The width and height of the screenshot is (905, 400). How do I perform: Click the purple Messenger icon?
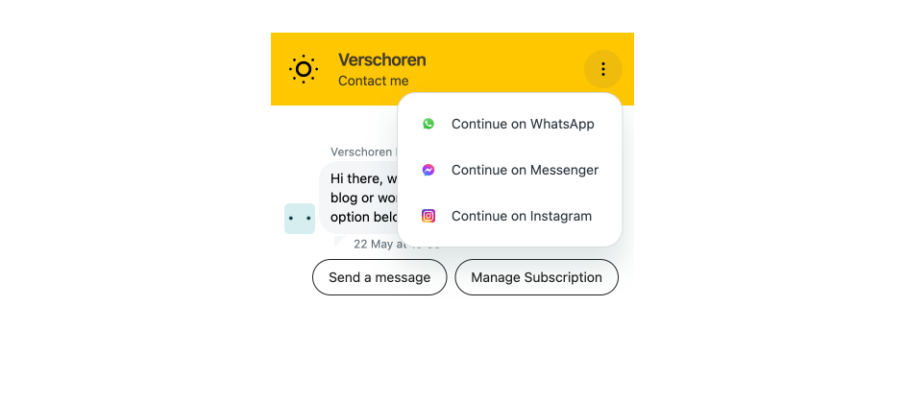(428, 170)
